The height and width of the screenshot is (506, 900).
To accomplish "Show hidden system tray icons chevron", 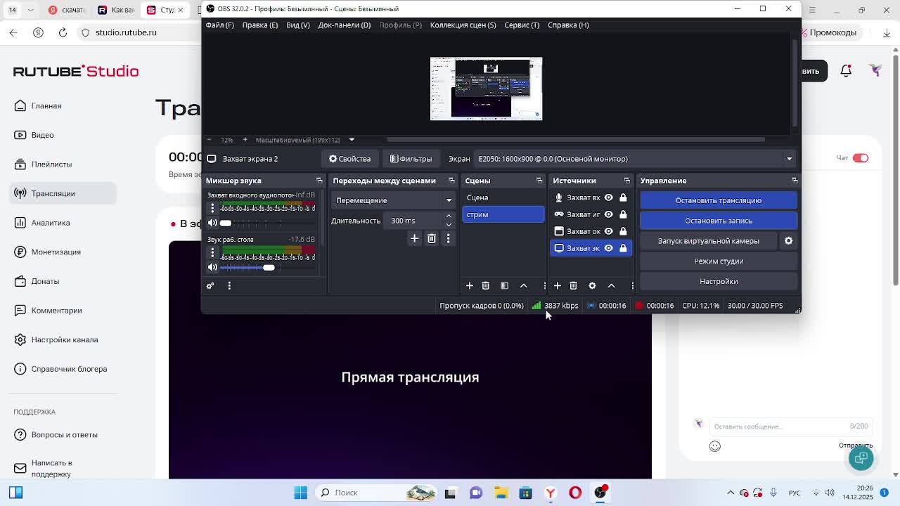I will tap(731, 493).
